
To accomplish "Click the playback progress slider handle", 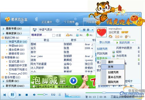I will 104,93.
